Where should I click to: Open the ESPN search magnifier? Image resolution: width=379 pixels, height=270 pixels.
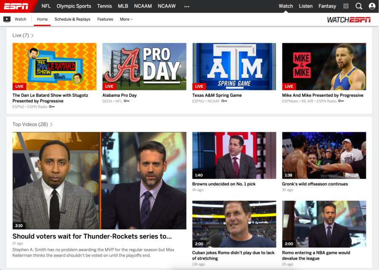359,6
